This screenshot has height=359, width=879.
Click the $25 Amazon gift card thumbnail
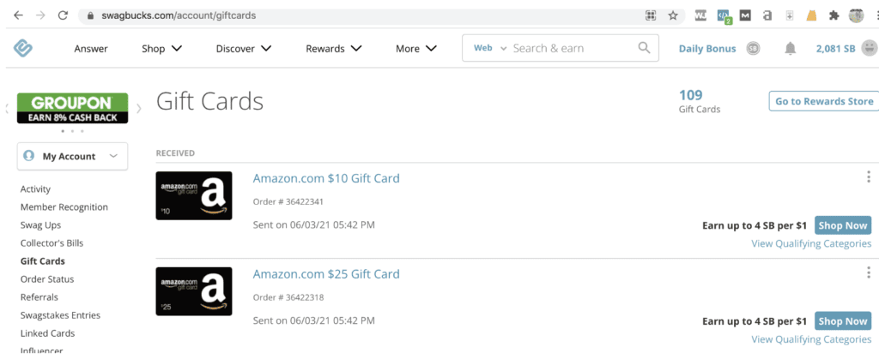click(x=194, y=291)
